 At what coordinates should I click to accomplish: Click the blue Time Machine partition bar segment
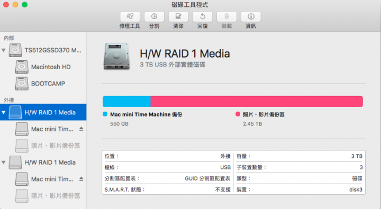(x=126, y=101)
